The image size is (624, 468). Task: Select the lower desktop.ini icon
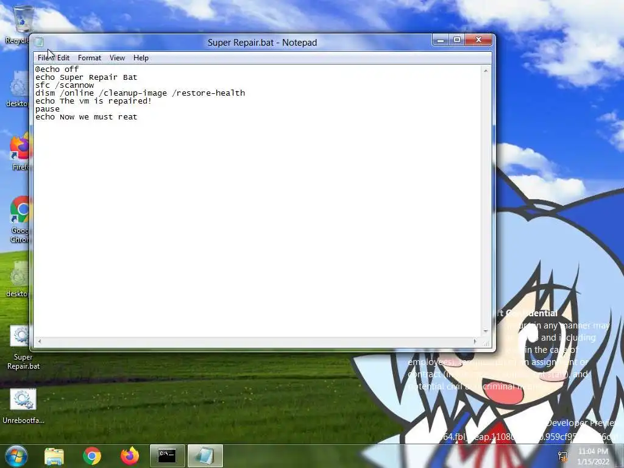[x=18, y=280]
